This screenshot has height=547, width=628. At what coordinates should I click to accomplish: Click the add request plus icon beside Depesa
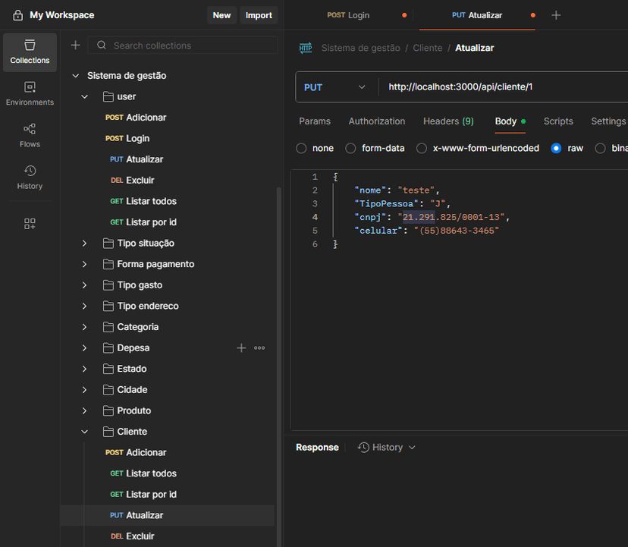241,348
